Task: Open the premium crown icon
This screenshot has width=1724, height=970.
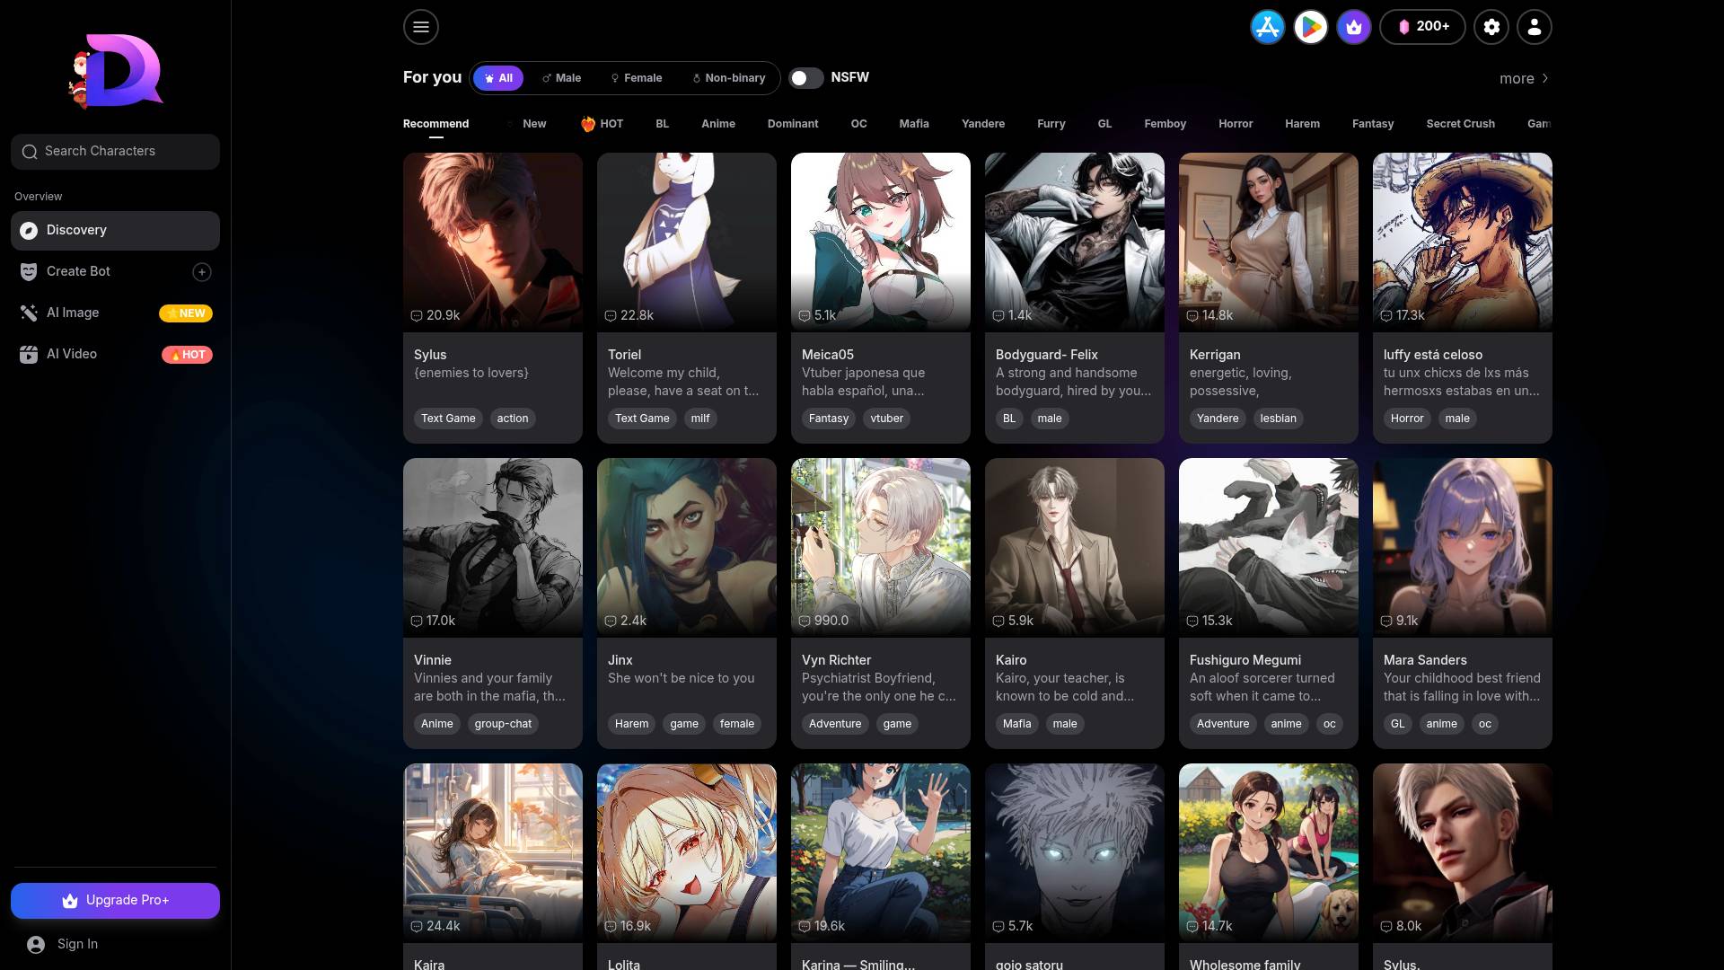Action: 1353,27
